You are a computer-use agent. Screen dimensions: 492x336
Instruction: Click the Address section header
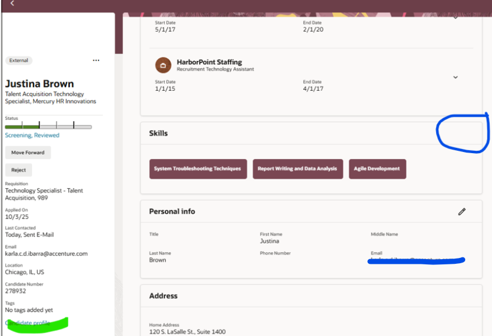[163, 296]
